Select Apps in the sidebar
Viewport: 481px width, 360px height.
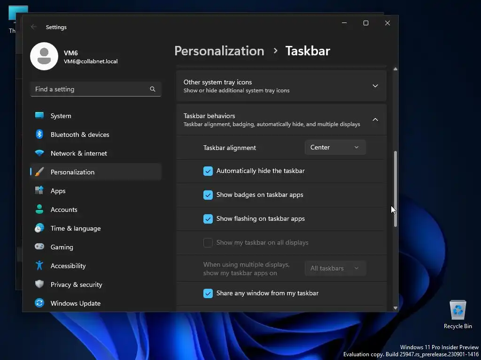(96, 191)
